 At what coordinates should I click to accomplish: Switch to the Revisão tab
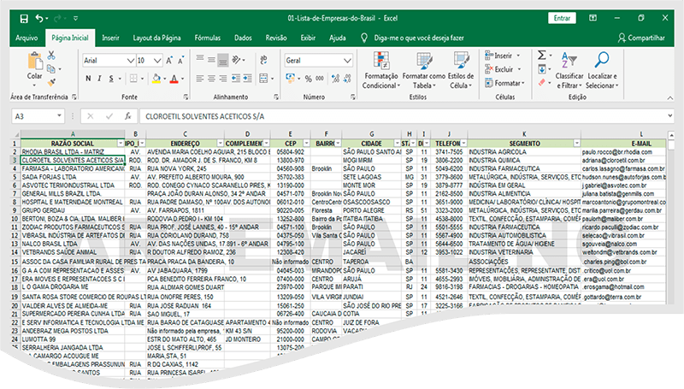tap(276, 38)
